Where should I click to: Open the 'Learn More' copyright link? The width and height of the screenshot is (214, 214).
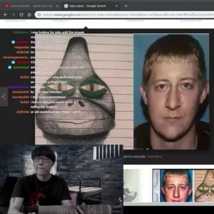coord(154,157)
